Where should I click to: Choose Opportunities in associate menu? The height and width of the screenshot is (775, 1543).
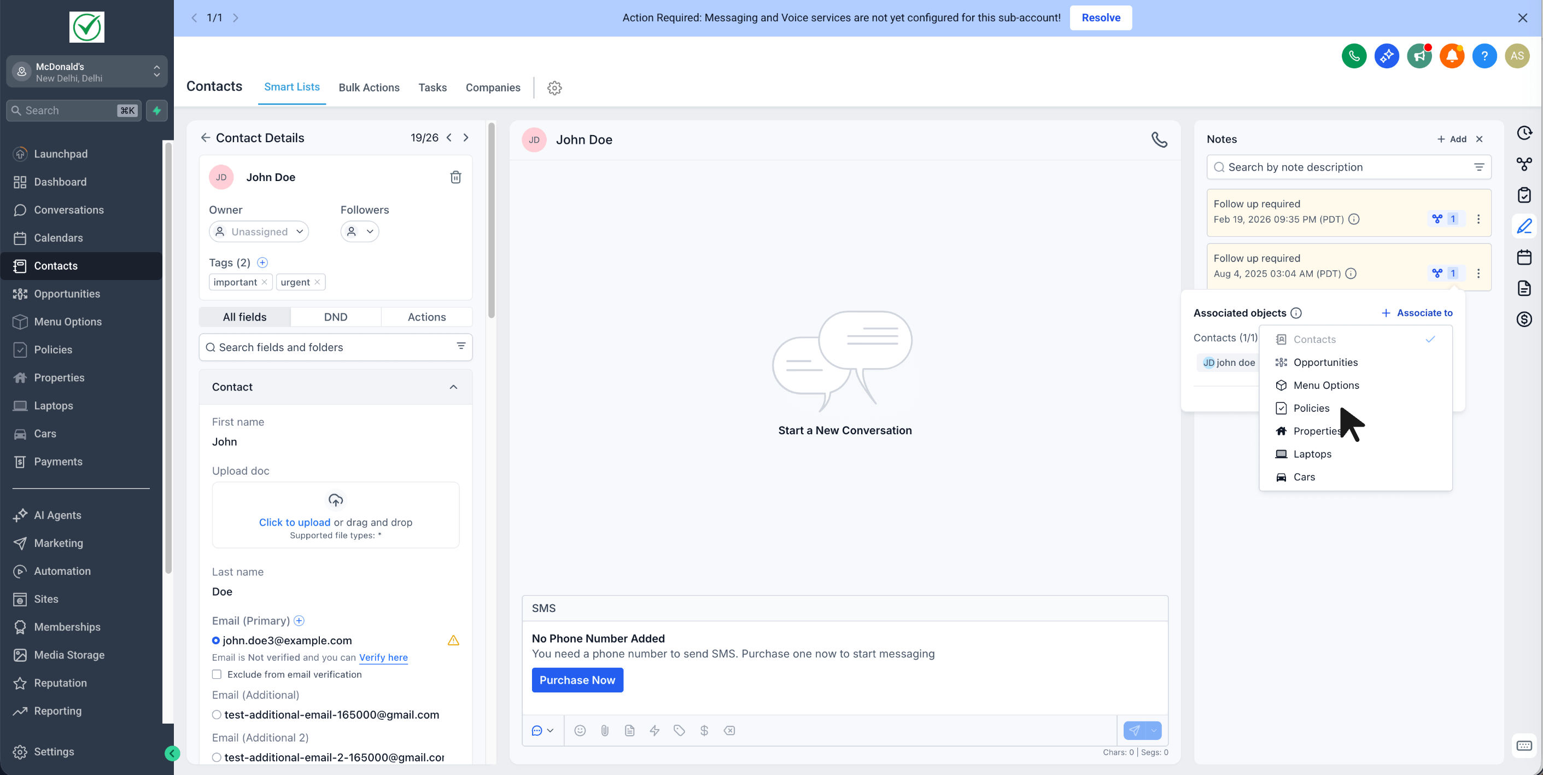tap(1325, 363)
